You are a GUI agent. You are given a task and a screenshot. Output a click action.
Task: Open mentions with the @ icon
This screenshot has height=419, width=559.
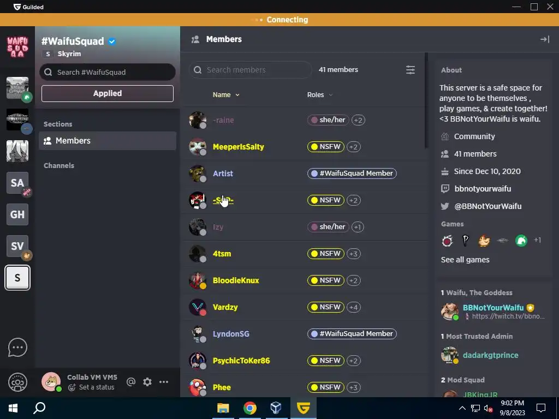coord(131,382)
